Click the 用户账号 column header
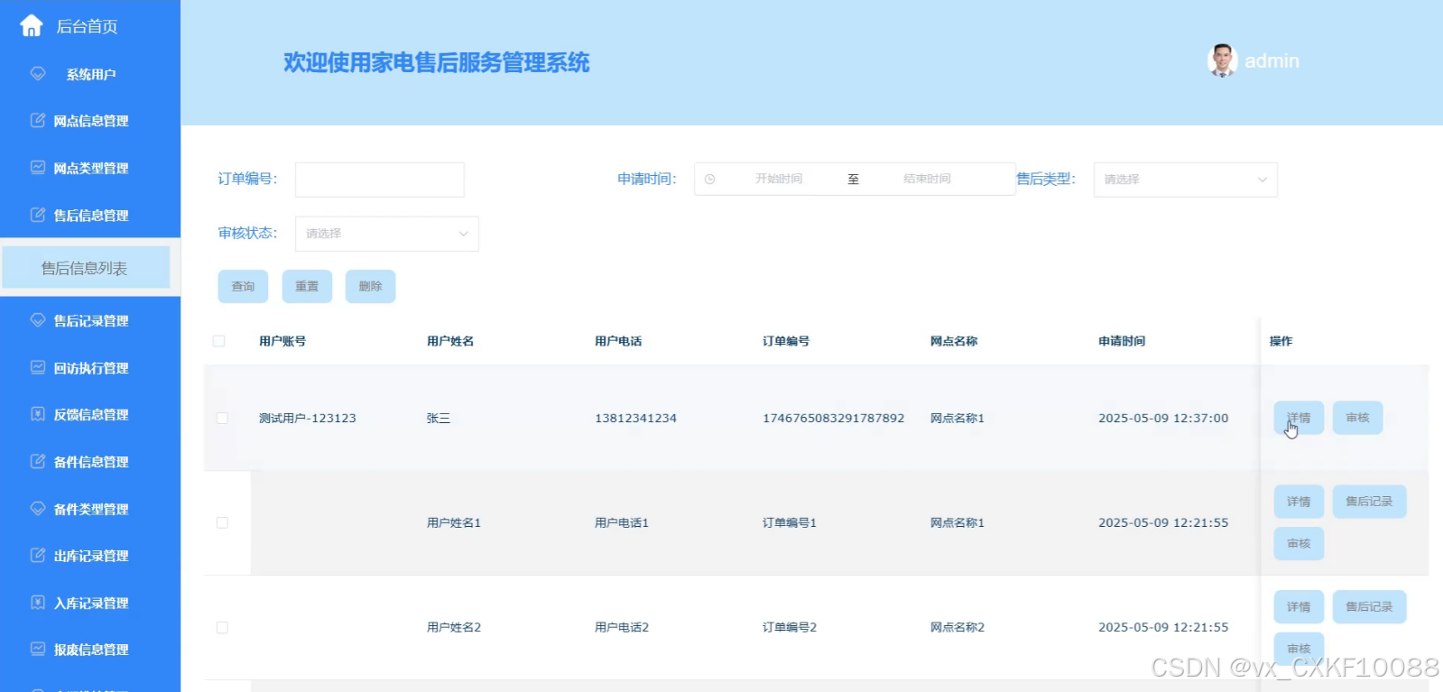 pos(282,341)
